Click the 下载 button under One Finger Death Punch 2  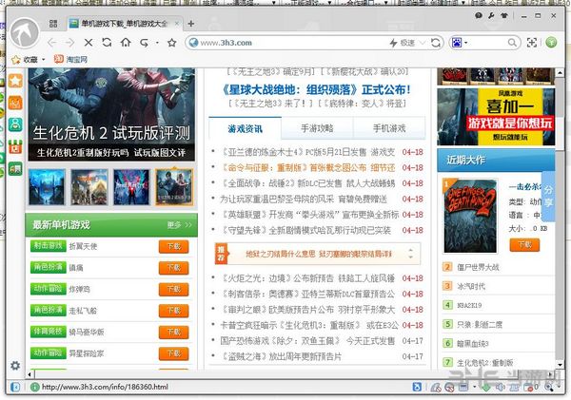(524, 245)
